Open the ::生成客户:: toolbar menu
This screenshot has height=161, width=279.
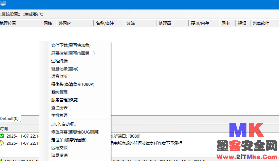(33, 14)
